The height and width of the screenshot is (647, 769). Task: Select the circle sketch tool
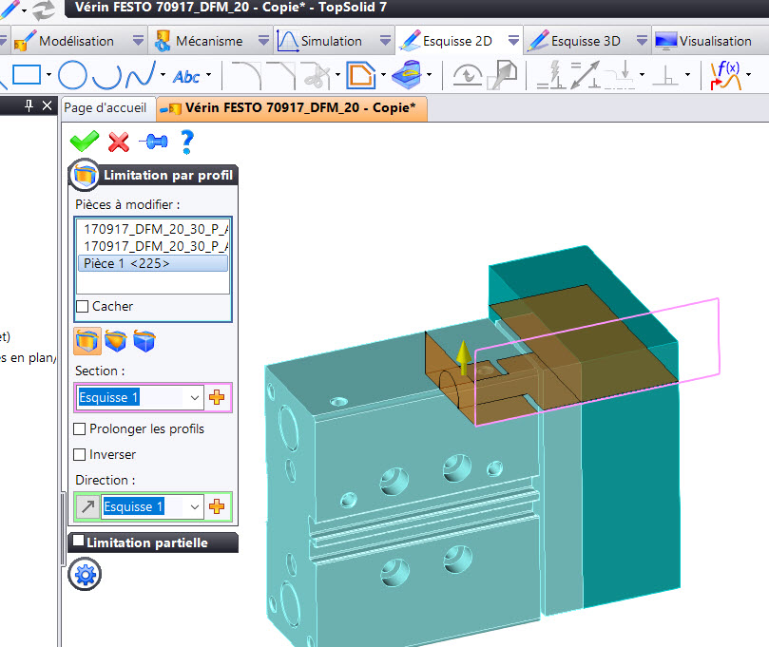pos(72,75)
